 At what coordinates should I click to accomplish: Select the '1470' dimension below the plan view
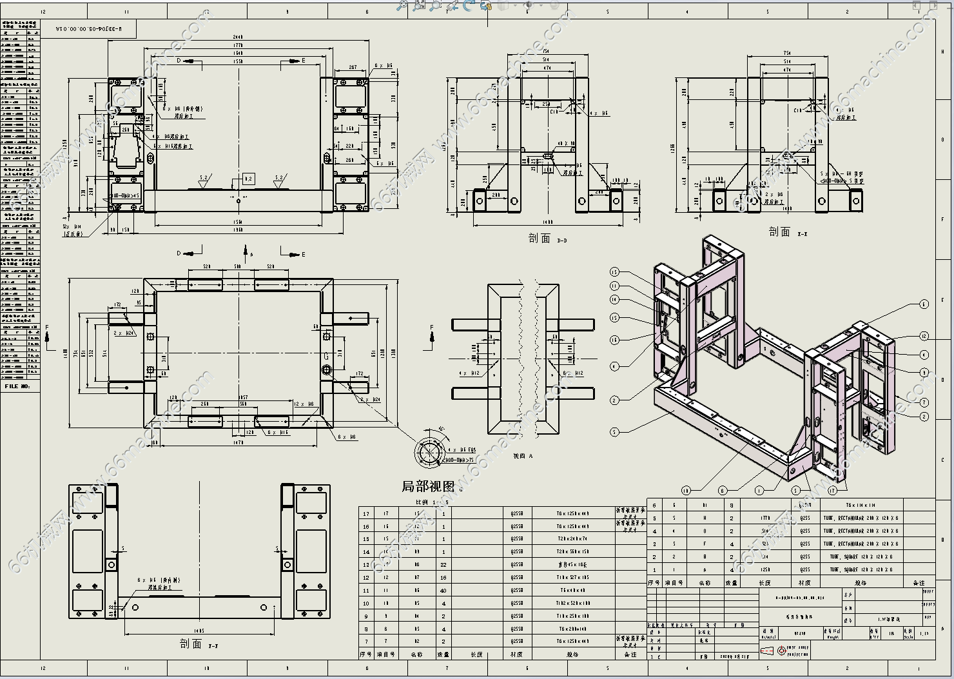pos(238,442)
